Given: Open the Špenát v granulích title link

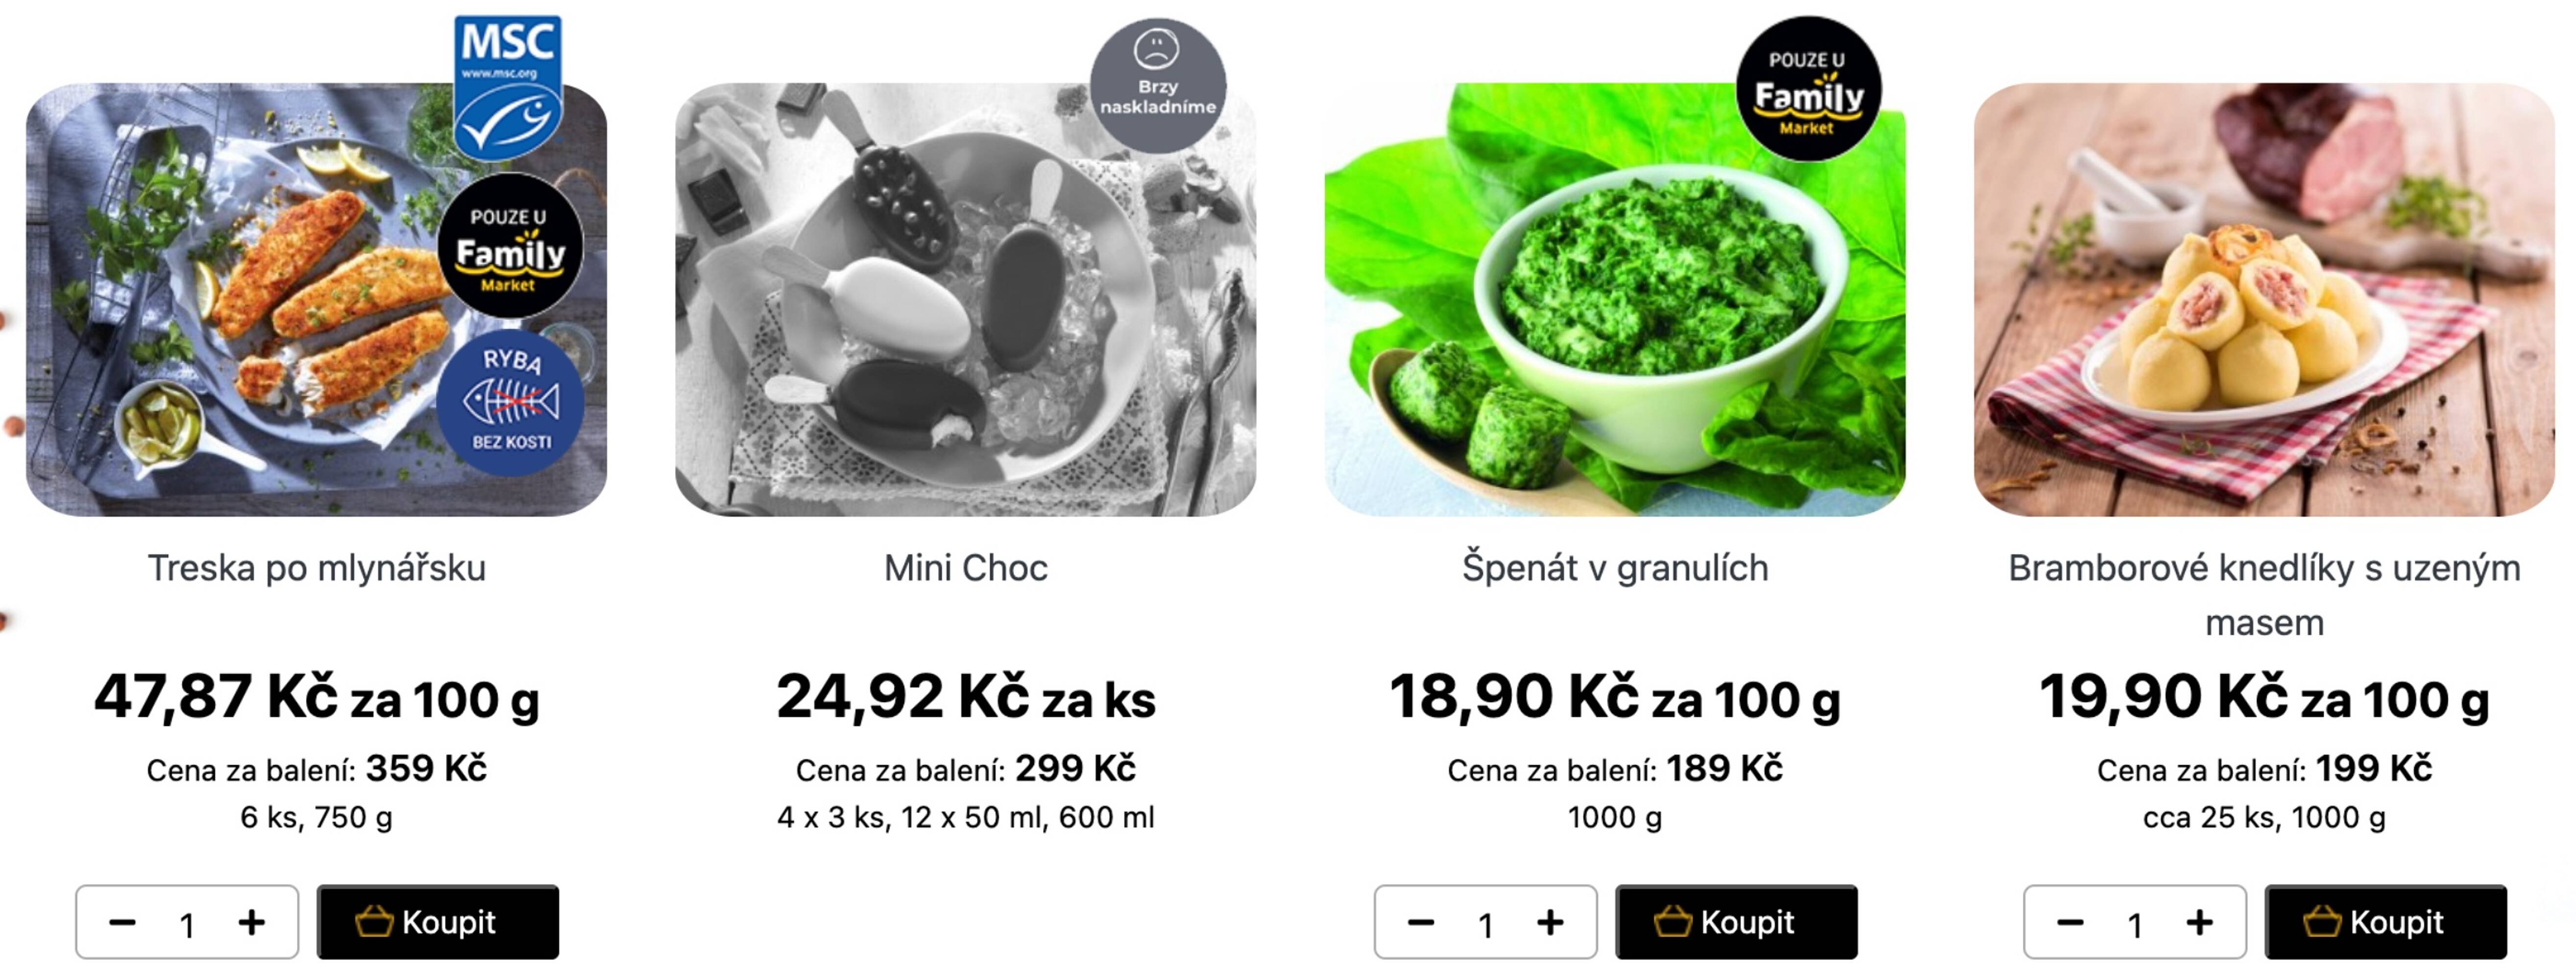Looking at the screenshot, I should click(x=1615, y=568).
